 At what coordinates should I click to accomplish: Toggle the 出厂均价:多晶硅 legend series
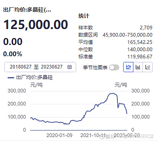(30, 78)
